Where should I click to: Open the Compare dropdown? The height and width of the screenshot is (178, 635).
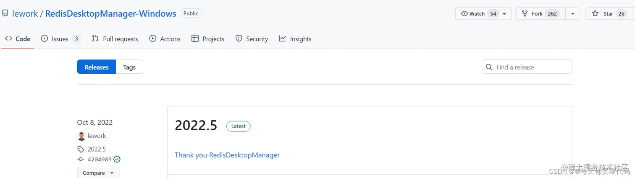(98, 173)
